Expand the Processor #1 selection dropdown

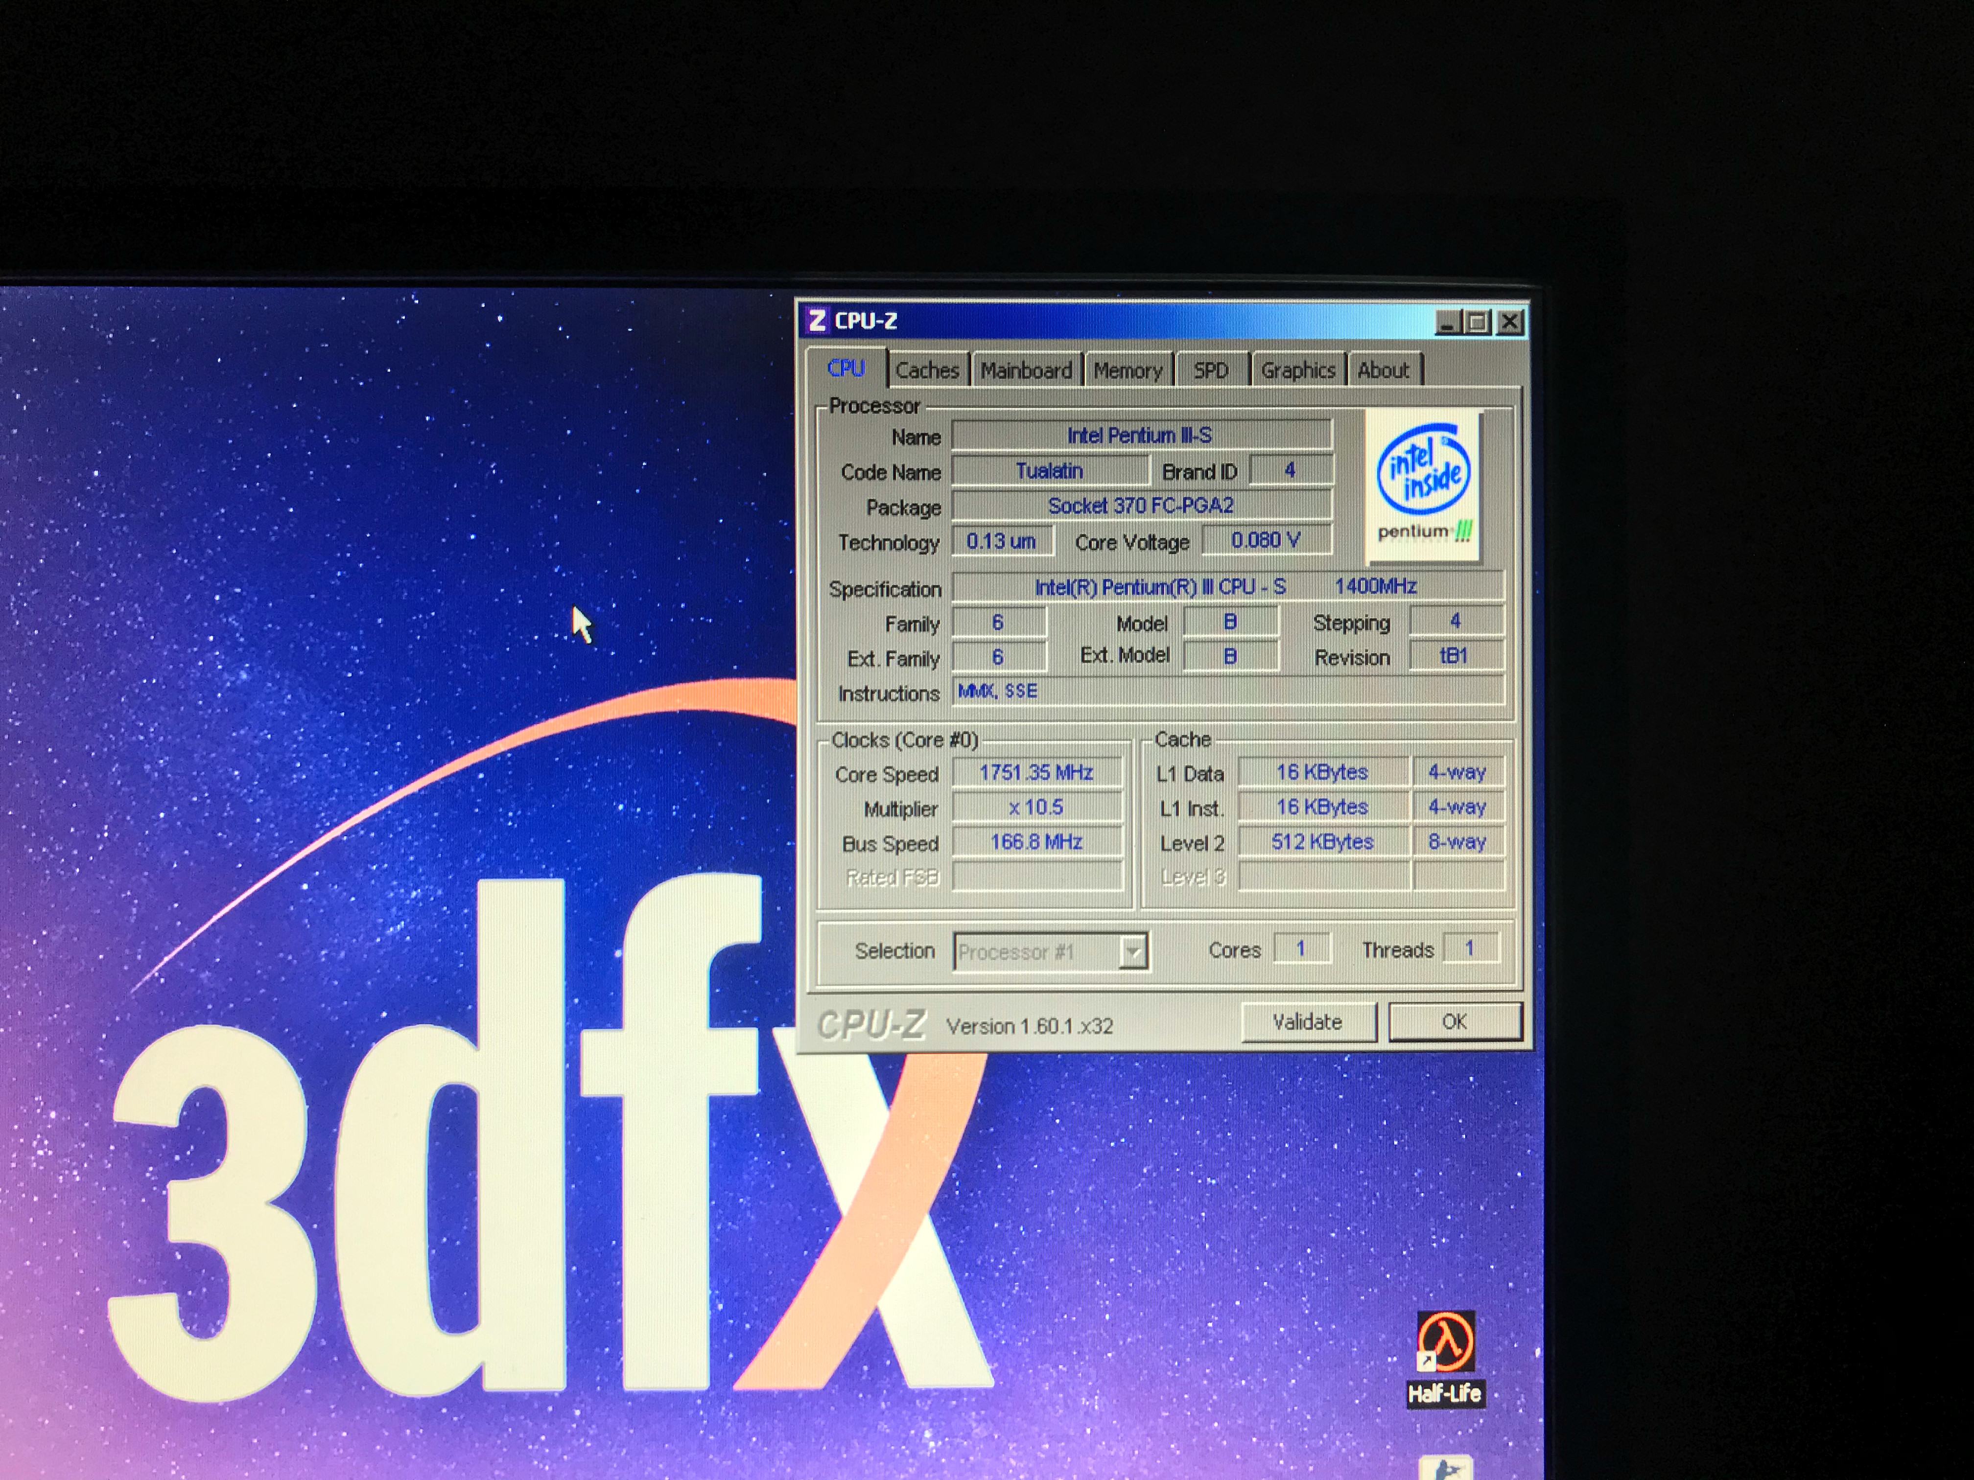tap(1132, 952)
